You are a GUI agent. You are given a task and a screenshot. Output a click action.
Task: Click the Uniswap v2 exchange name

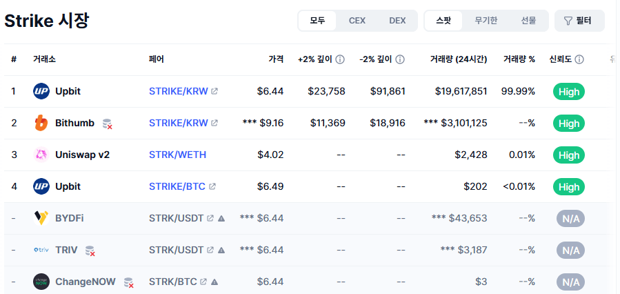coord(82,155)
